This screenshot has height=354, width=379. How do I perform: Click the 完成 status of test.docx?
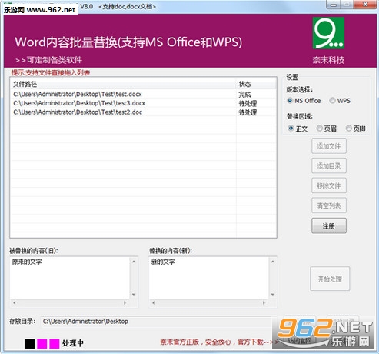244,95
